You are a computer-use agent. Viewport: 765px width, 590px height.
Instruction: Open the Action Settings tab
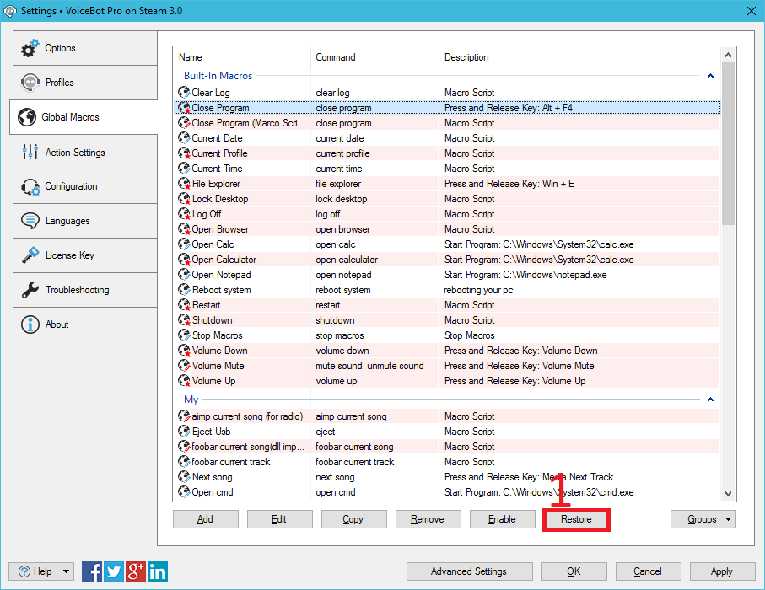pyautogui.click(x=84, y=153)
